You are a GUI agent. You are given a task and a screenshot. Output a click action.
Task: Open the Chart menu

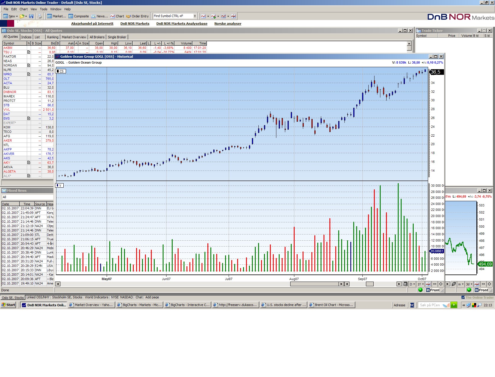coord(24,9)
